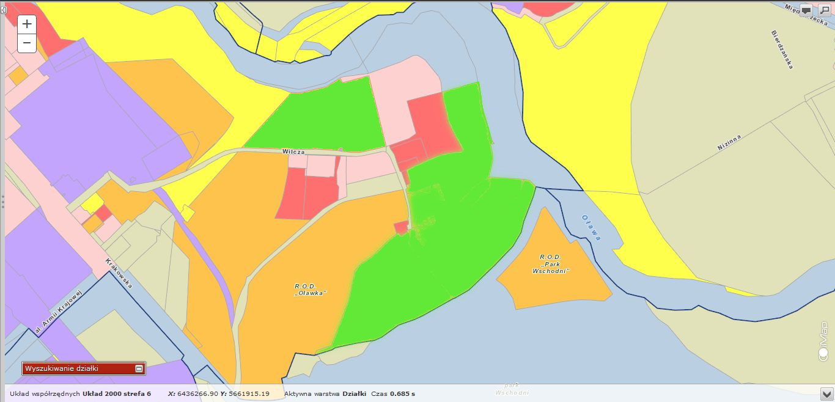Select the R.O.D. Oławka parcel label
The height and width of the screenshot is (402, 835).
(311, 289)
